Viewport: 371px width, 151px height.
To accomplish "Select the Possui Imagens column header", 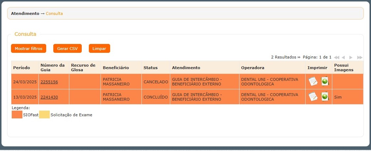I will pos(348,67).
